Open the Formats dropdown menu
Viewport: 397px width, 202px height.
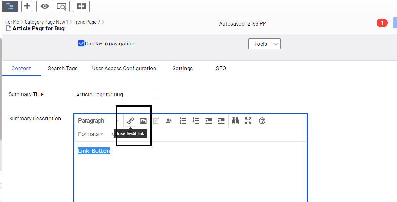91,134
